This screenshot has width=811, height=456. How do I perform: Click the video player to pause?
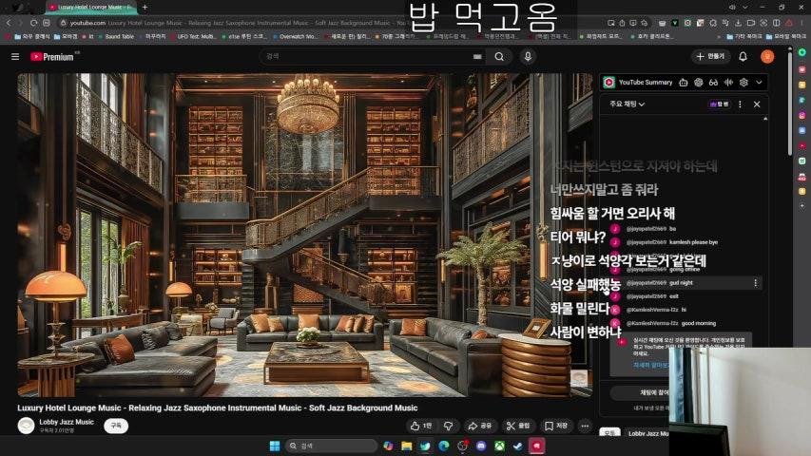305,236
